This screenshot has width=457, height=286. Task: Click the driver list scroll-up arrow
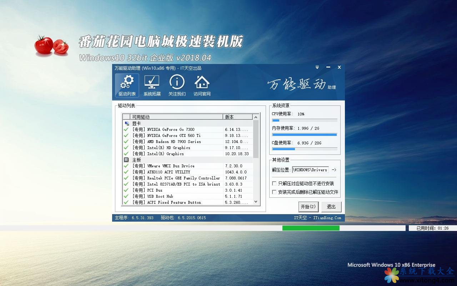click(256, 117)
